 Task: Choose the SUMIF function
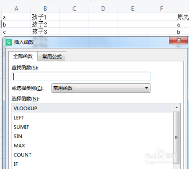pyautogui.click(x=92, y=127)
